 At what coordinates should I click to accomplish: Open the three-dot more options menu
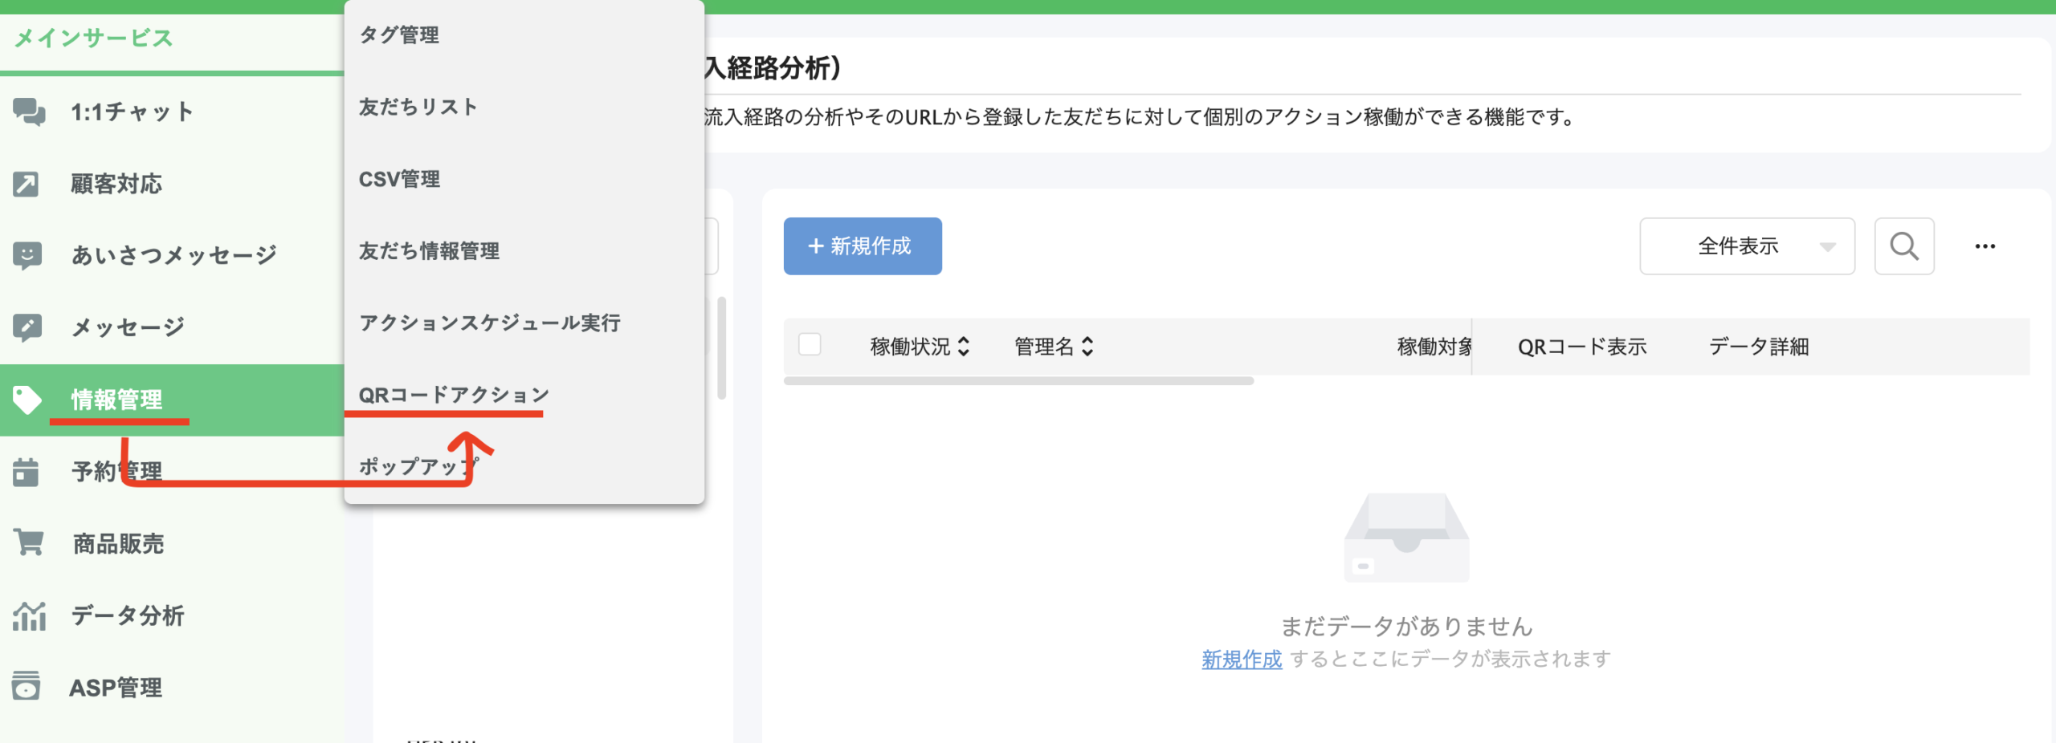(1985, 246)
